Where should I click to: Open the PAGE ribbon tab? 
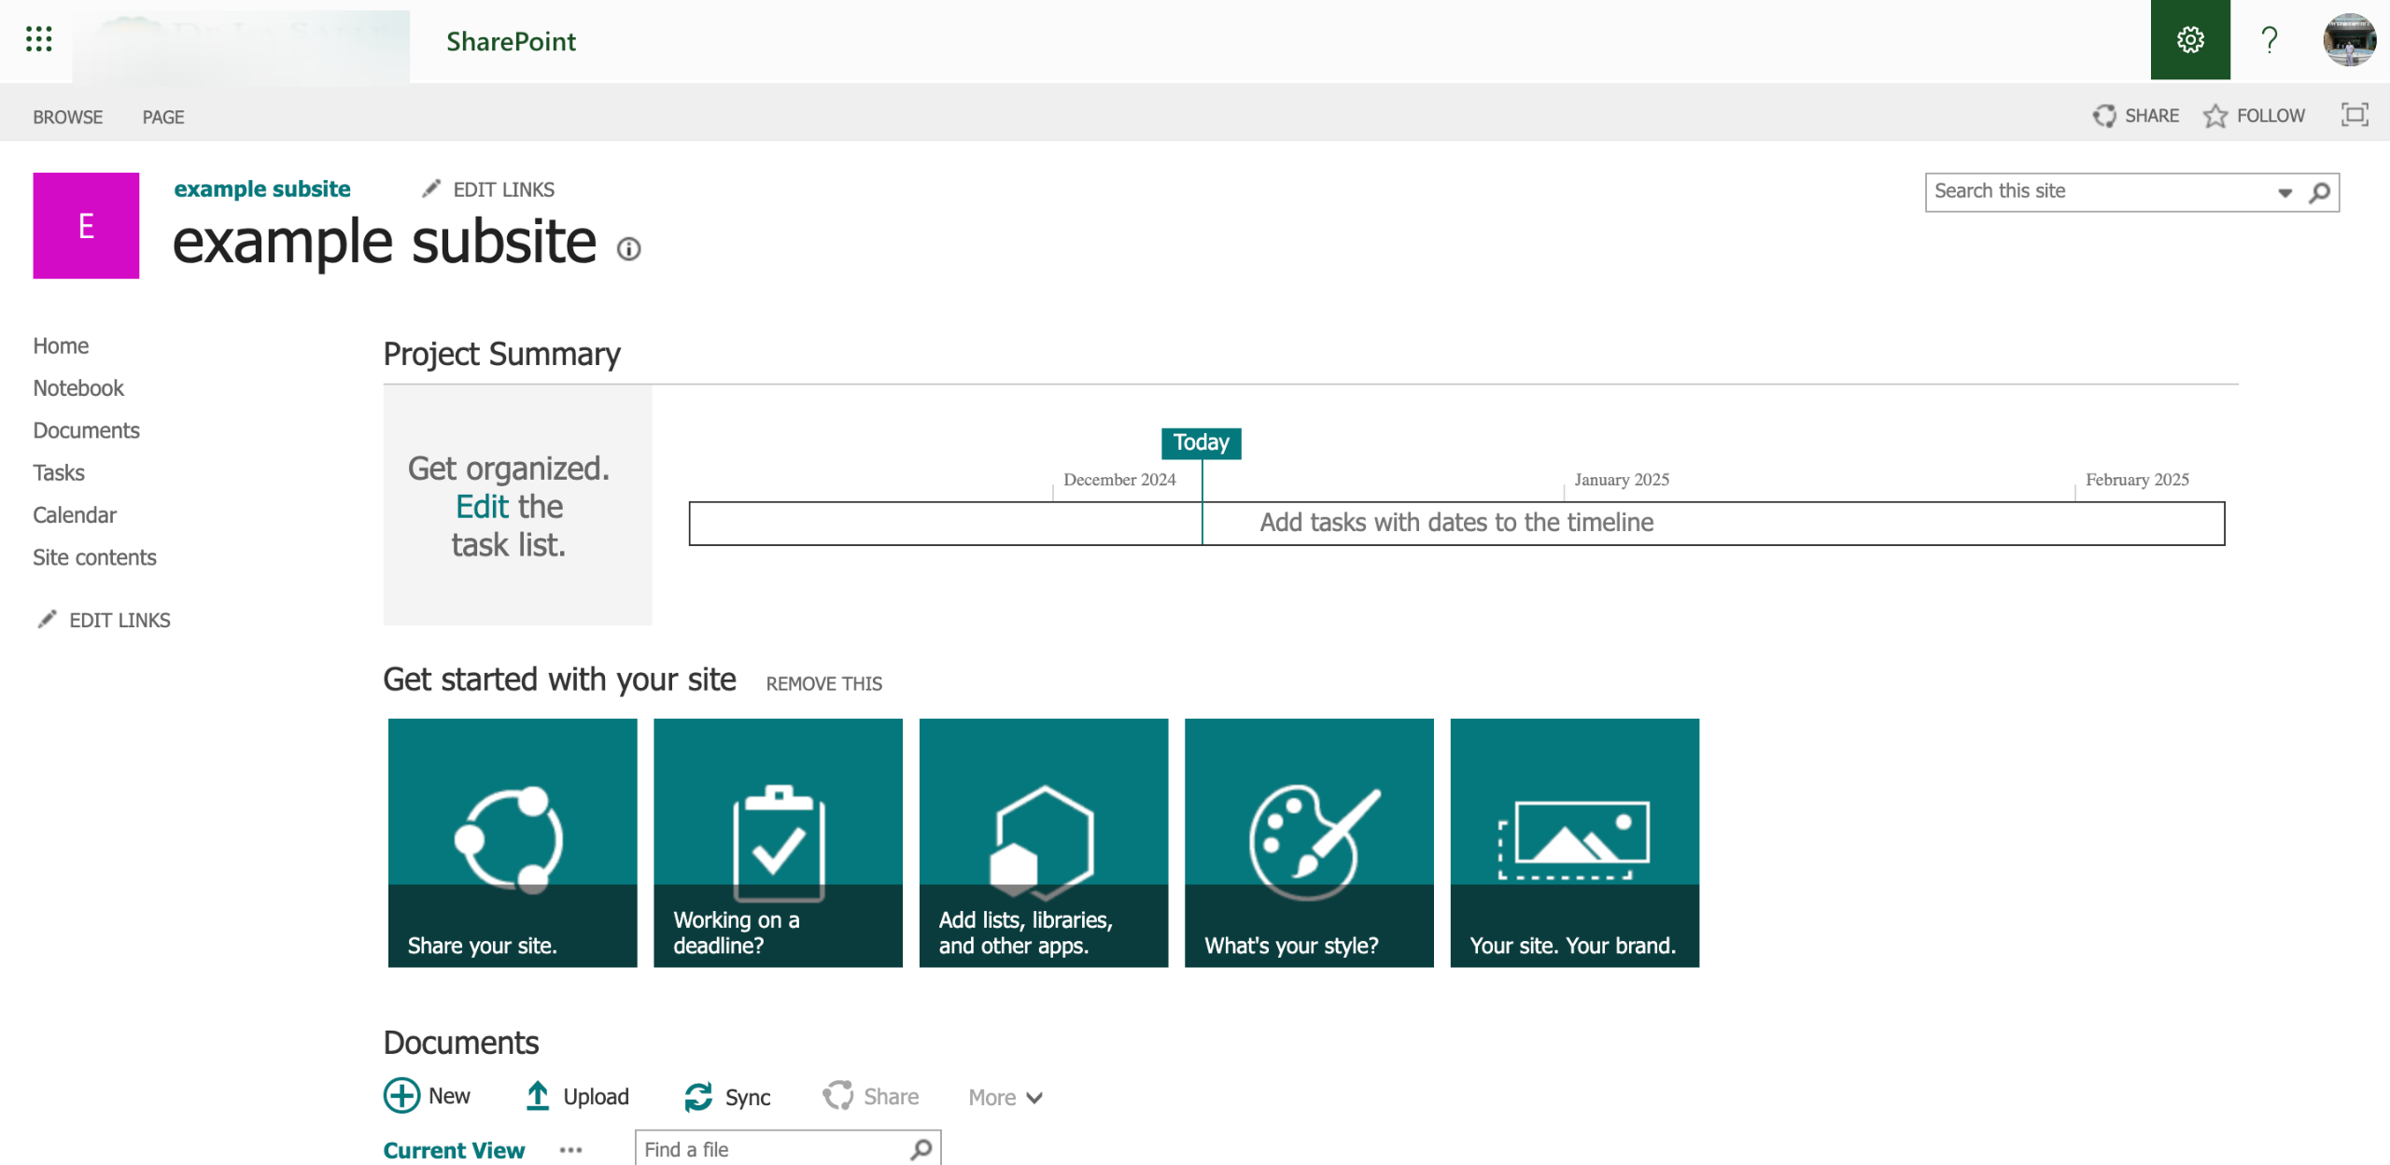(x=162, y=117)
